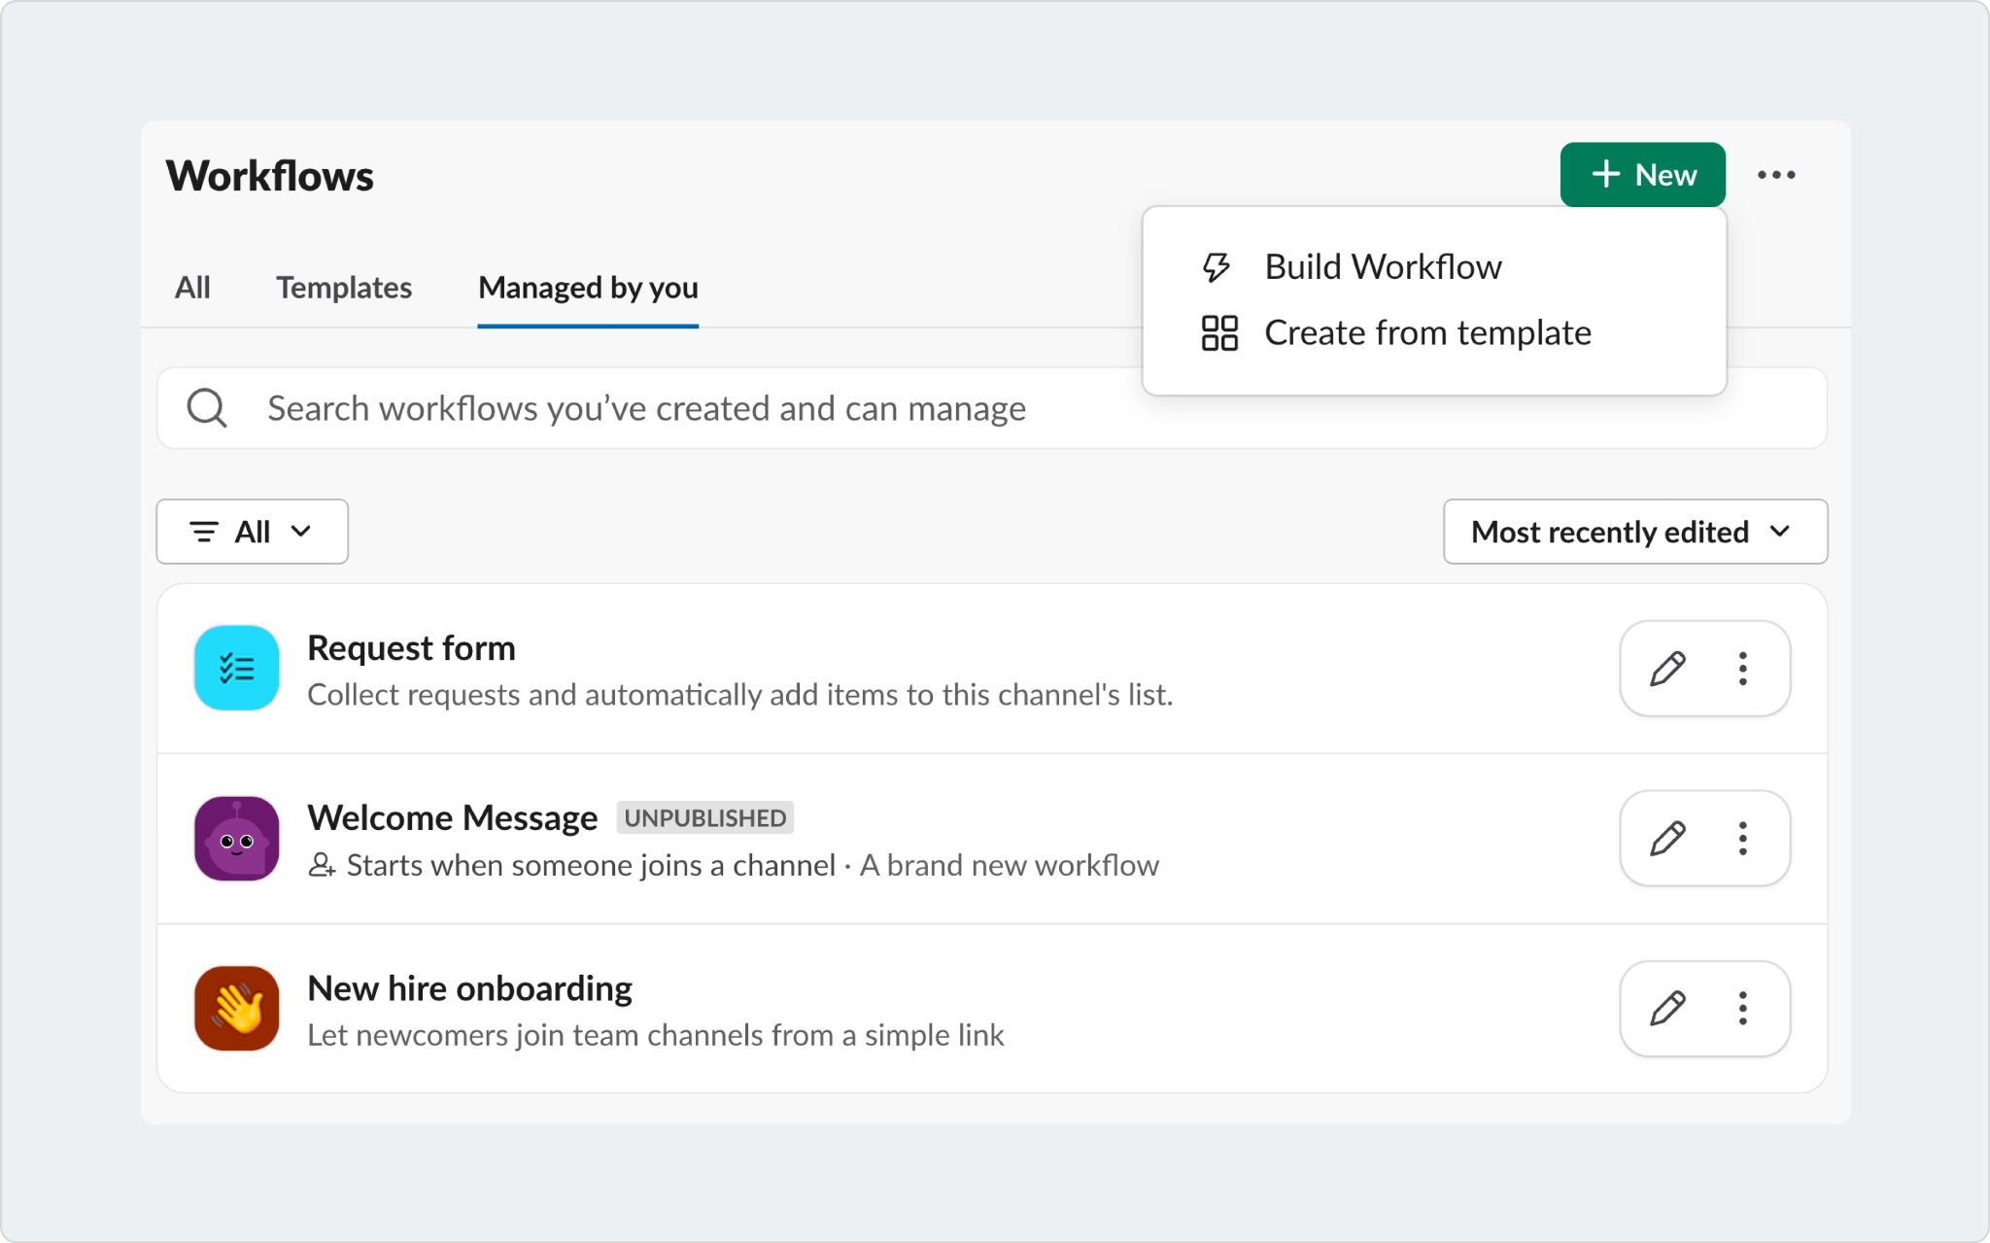
Task: Switch to the All tab
Action: [192, 288]
